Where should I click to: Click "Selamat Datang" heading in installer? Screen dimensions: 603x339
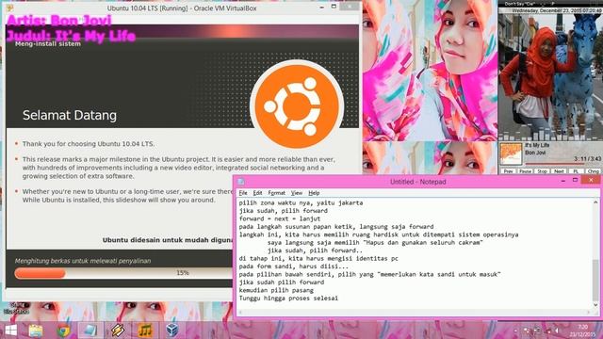70,115
